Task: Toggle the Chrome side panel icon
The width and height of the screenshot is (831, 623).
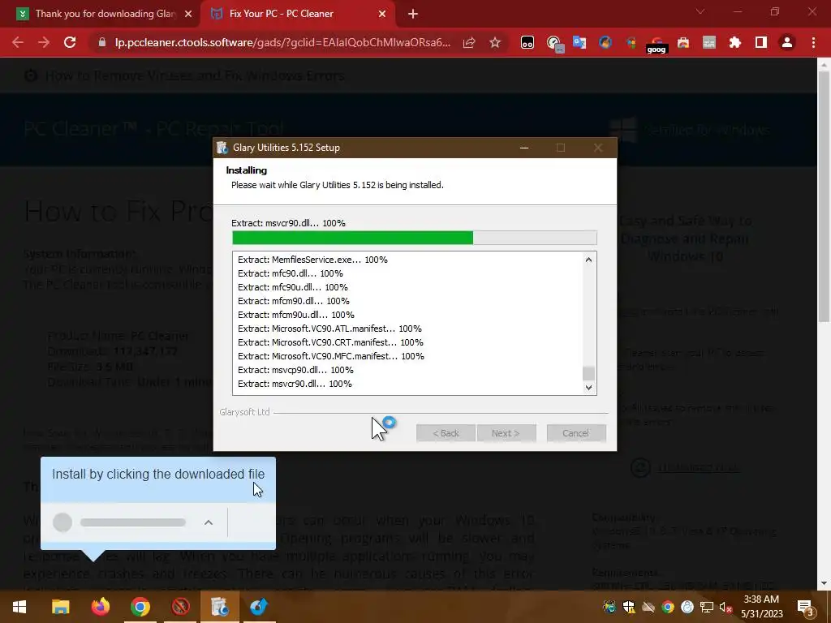Action: coord(761,42)
